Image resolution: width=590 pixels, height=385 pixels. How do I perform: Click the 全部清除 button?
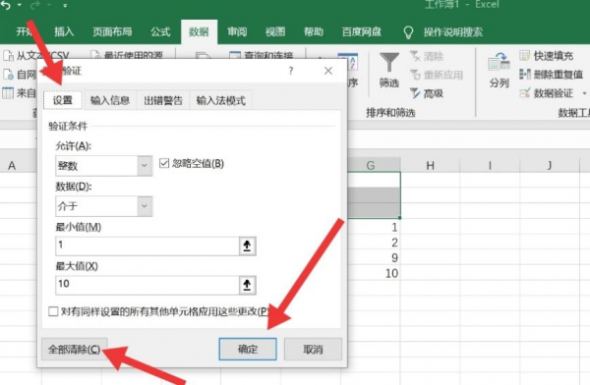75,350
